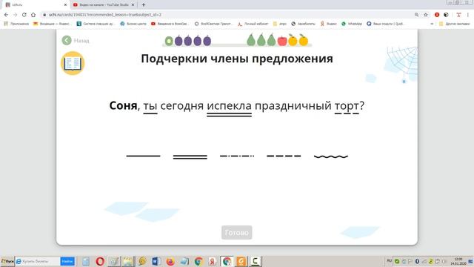Open the red extension icon
474x267 pixels.
click(x=437, y=15)
